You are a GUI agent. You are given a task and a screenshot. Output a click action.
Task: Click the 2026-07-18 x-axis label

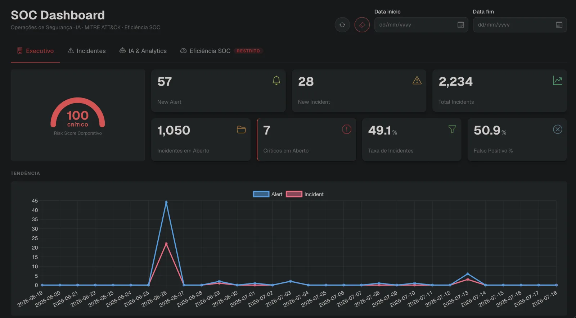pos(544,299)
